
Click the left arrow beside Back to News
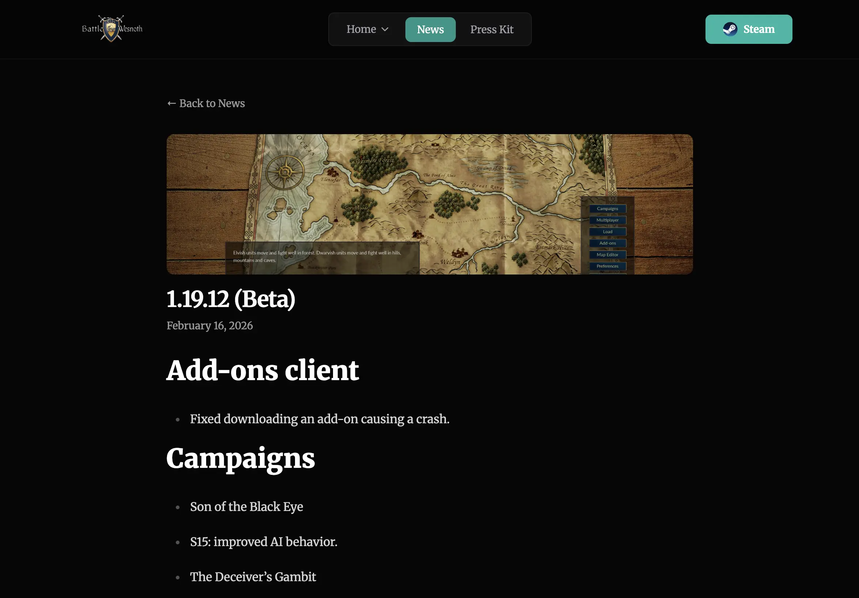tap(171, 103)
